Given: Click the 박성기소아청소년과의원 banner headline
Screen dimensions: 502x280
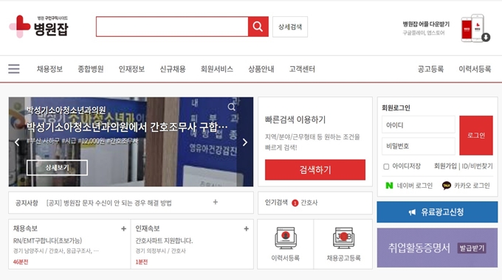Looking at the screenshot, I should [x=127, y=127].
